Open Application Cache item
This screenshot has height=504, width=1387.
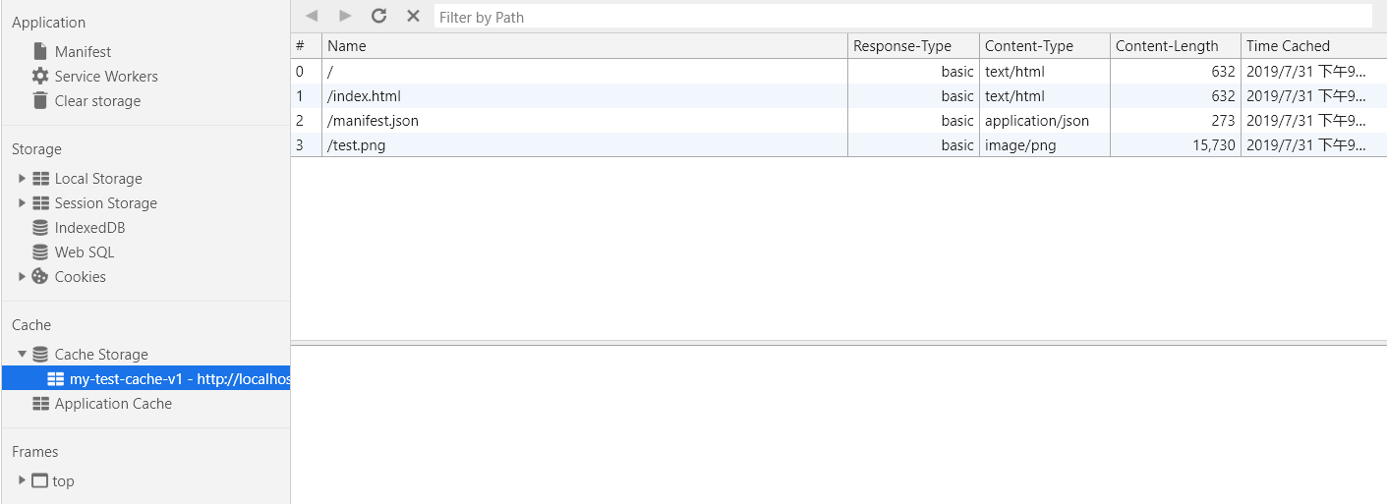102,403
